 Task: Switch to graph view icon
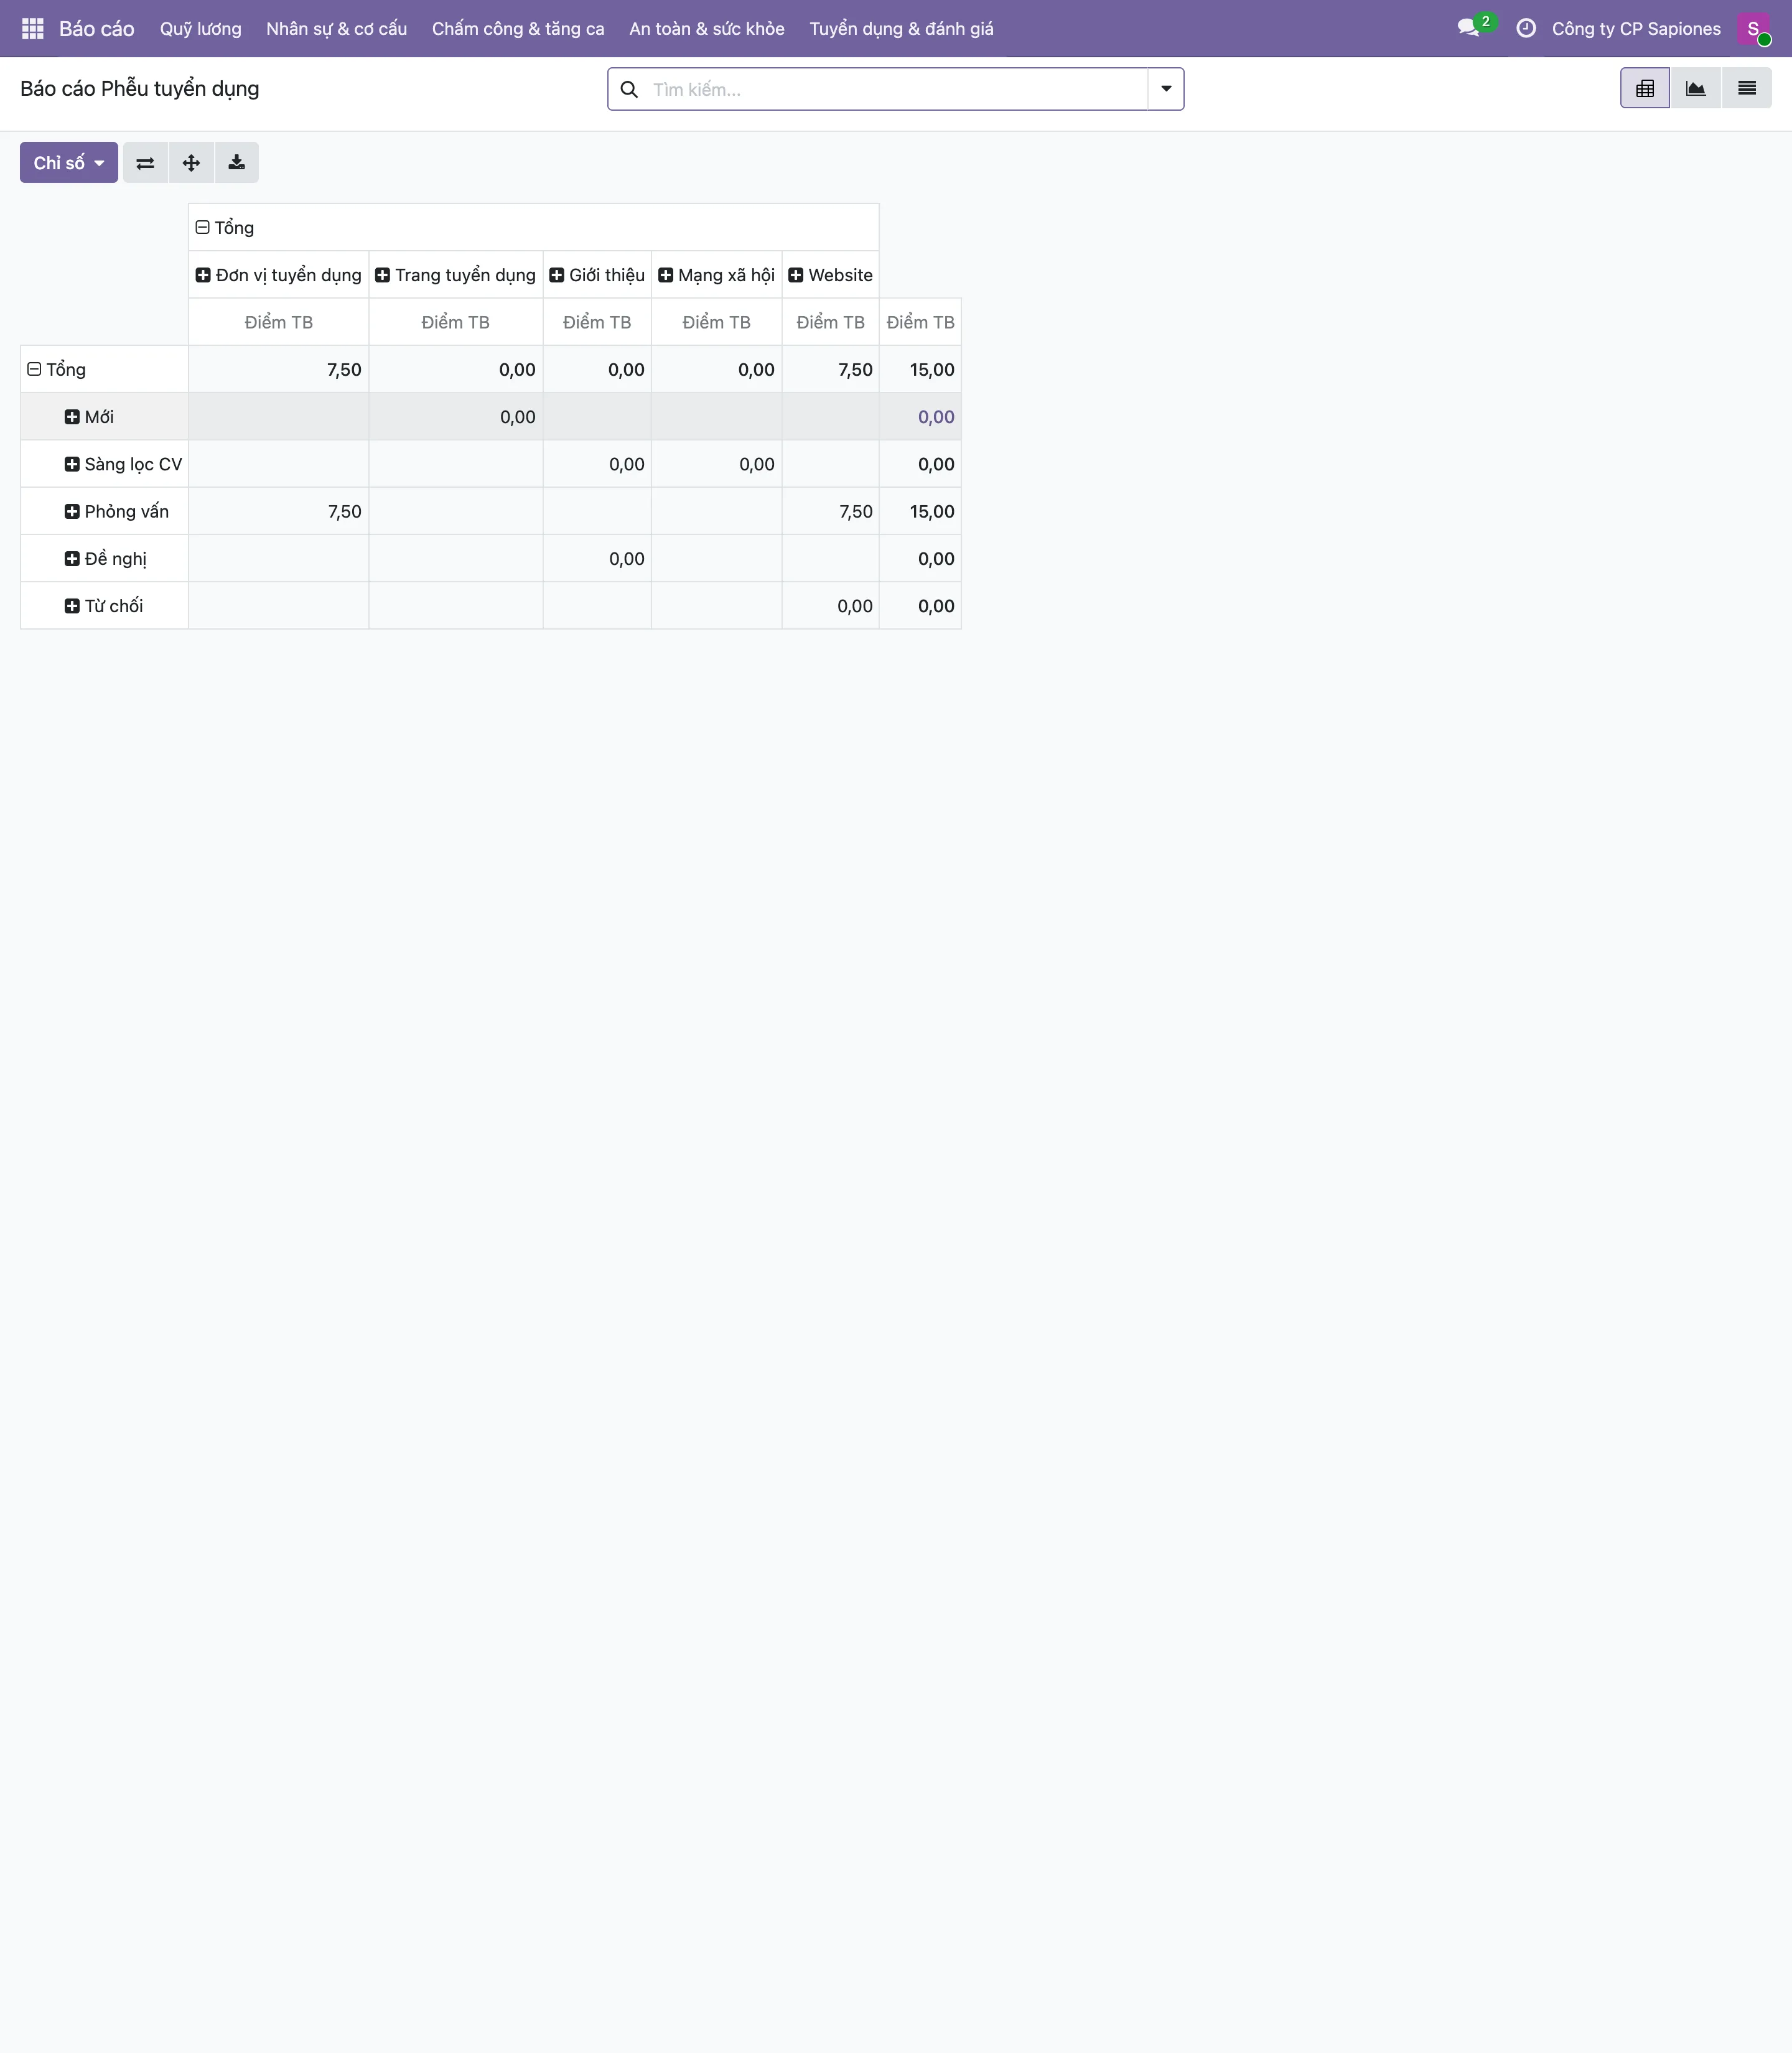(x=1696, y=89)
